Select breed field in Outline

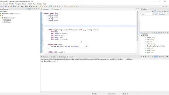click(150, 37)
